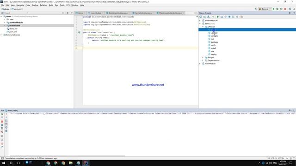Click gutter icon beside class TestController
This screenshot has width=296, height=166.
click(79, 32)
